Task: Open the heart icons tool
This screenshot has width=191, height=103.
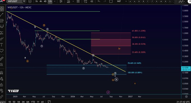Action: tap(2, 51)
